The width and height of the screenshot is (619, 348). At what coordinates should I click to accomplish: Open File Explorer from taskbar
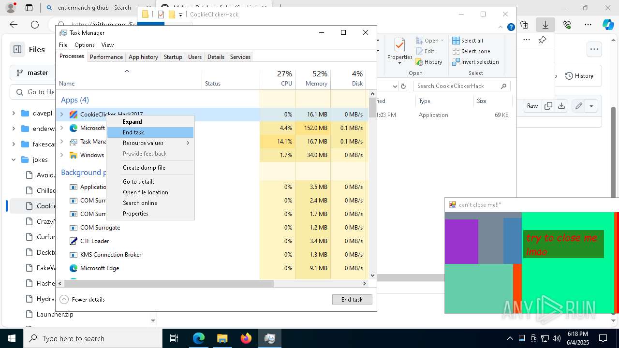[x=222, y=338]
